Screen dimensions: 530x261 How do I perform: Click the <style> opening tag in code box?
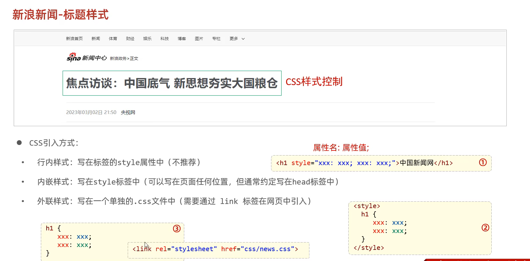pyautogui.click(x=367, y=206)
